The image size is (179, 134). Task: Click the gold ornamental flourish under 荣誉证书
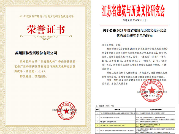(x=46, y=37)
